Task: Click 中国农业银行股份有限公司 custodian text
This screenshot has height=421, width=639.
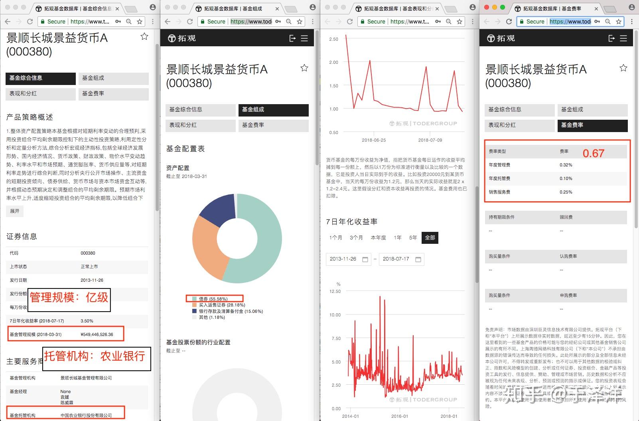Action: point(86,415)
